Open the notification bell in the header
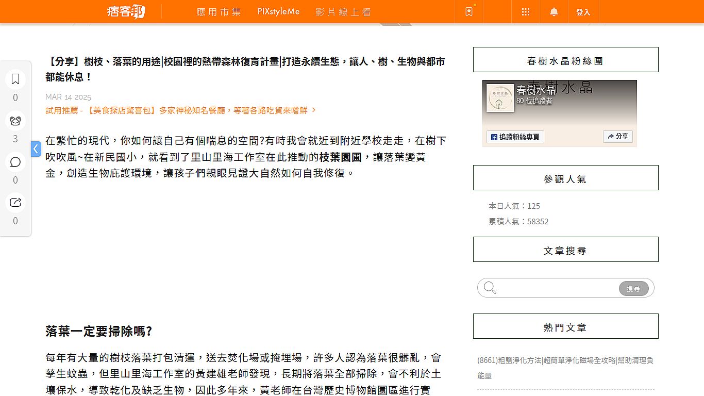 coord(554,12)
